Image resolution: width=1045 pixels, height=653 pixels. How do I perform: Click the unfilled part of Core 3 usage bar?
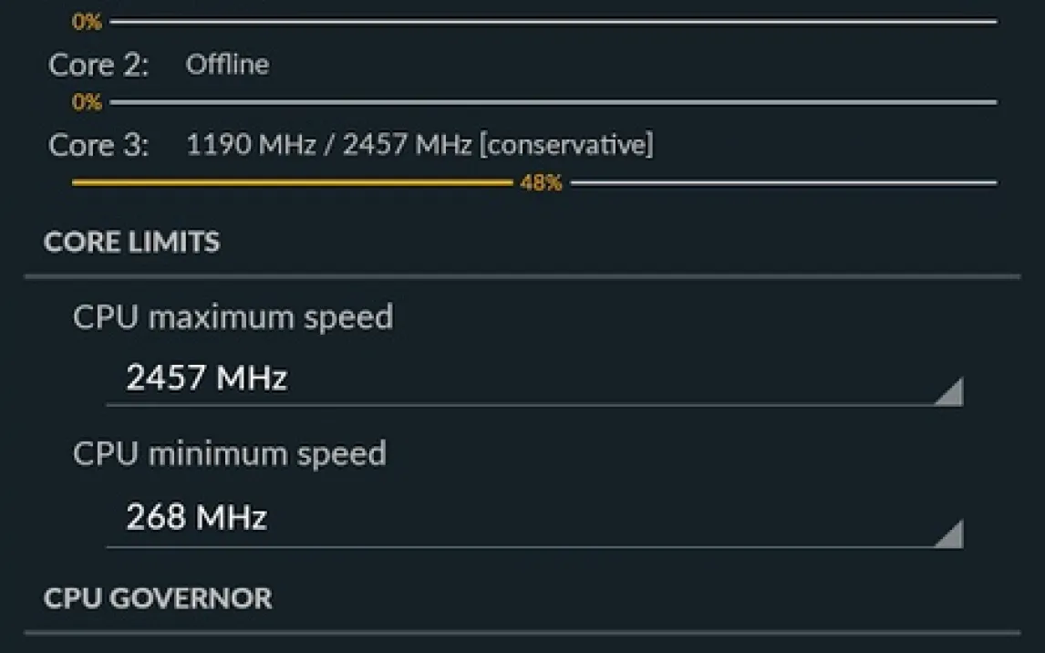tap(784, 183)
